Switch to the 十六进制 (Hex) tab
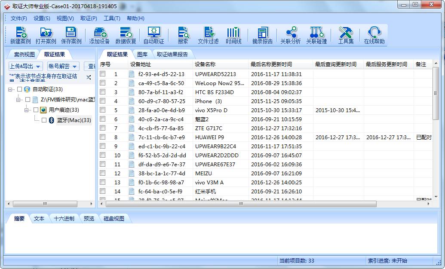This screenshot has width=445, height=269. tap(64, 218)
